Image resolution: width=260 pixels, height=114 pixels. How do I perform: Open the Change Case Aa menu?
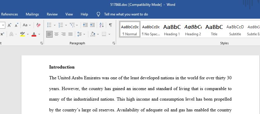coord(27,25)
